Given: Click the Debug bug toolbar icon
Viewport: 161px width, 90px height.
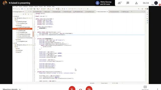Looking at the screenshot, I should point(28,9).
